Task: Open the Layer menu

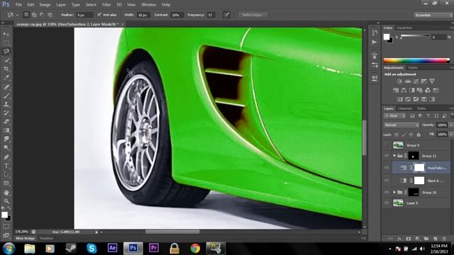Action: point(61,5)
